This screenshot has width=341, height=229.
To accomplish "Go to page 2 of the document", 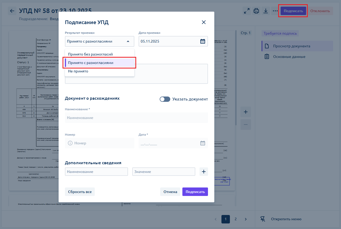I will pyautogui.click(x=235, y=219).
